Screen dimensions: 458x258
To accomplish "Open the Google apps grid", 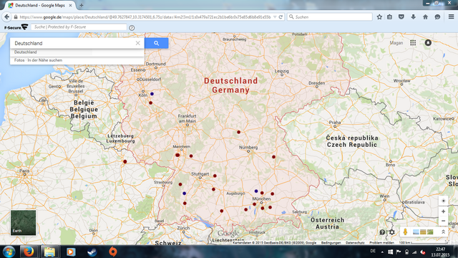I will coord(413,43).
